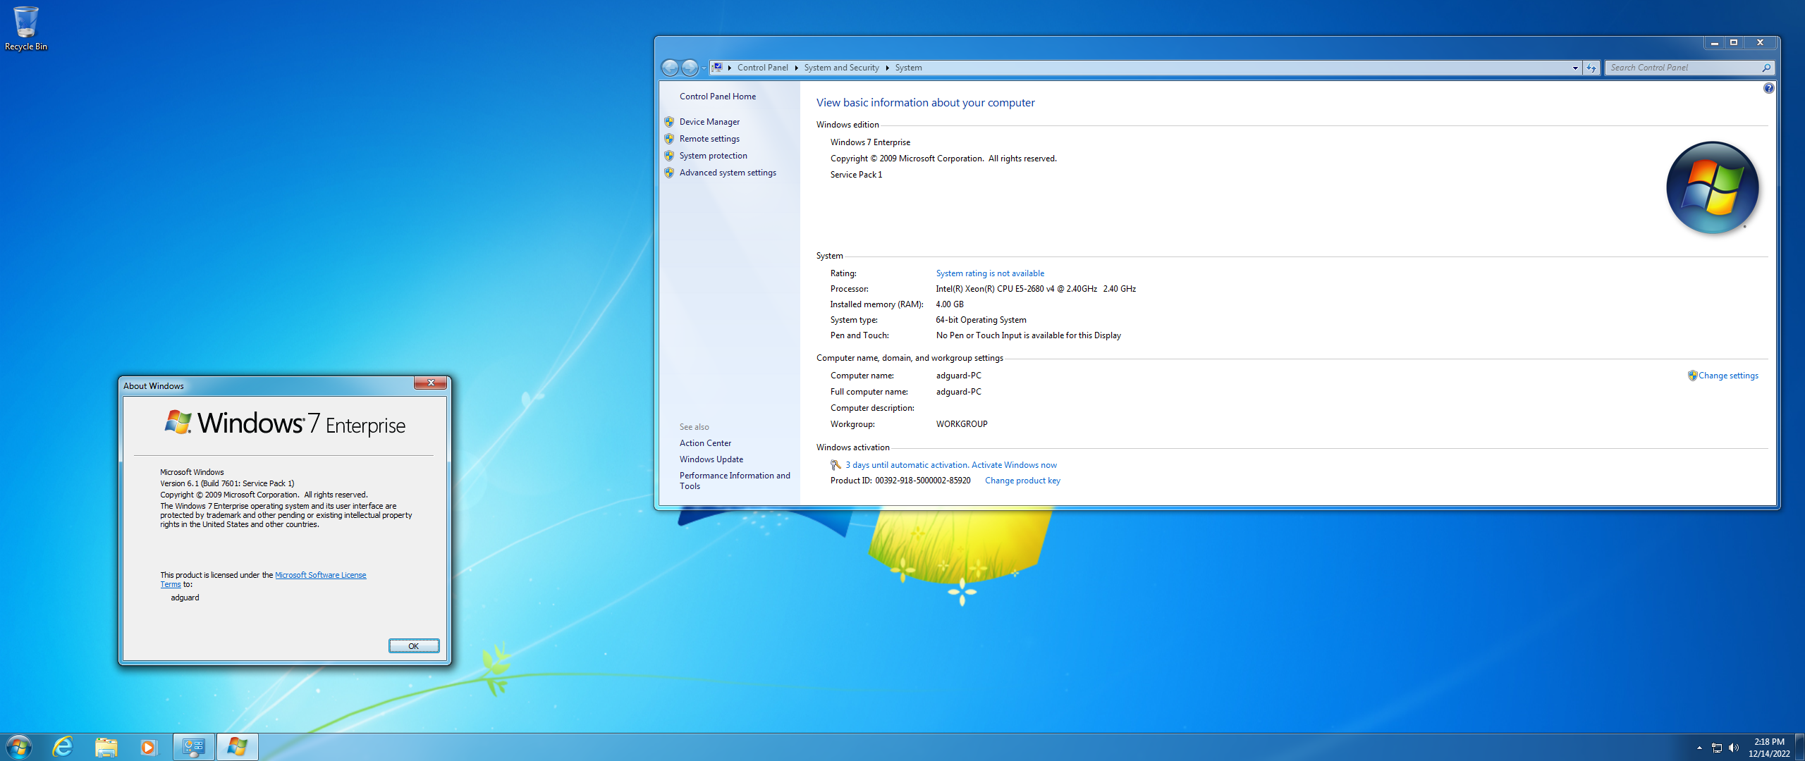Click the shield icon beside Device Manager
This screenshot has height=761, width=1805.
click(x=669, y=122)
